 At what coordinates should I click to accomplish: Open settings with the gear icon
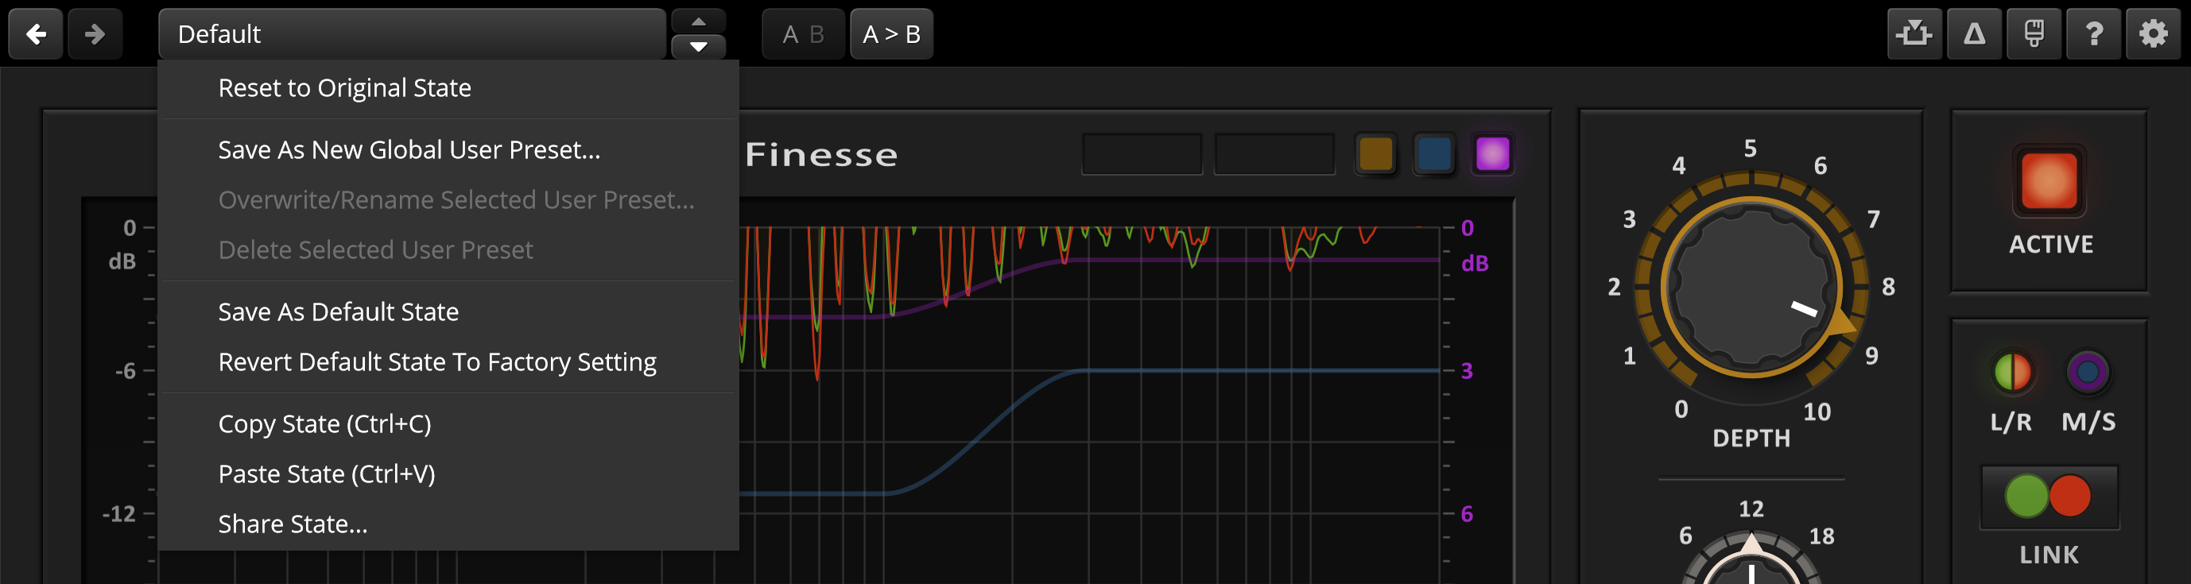click(x=2153, y=34)
